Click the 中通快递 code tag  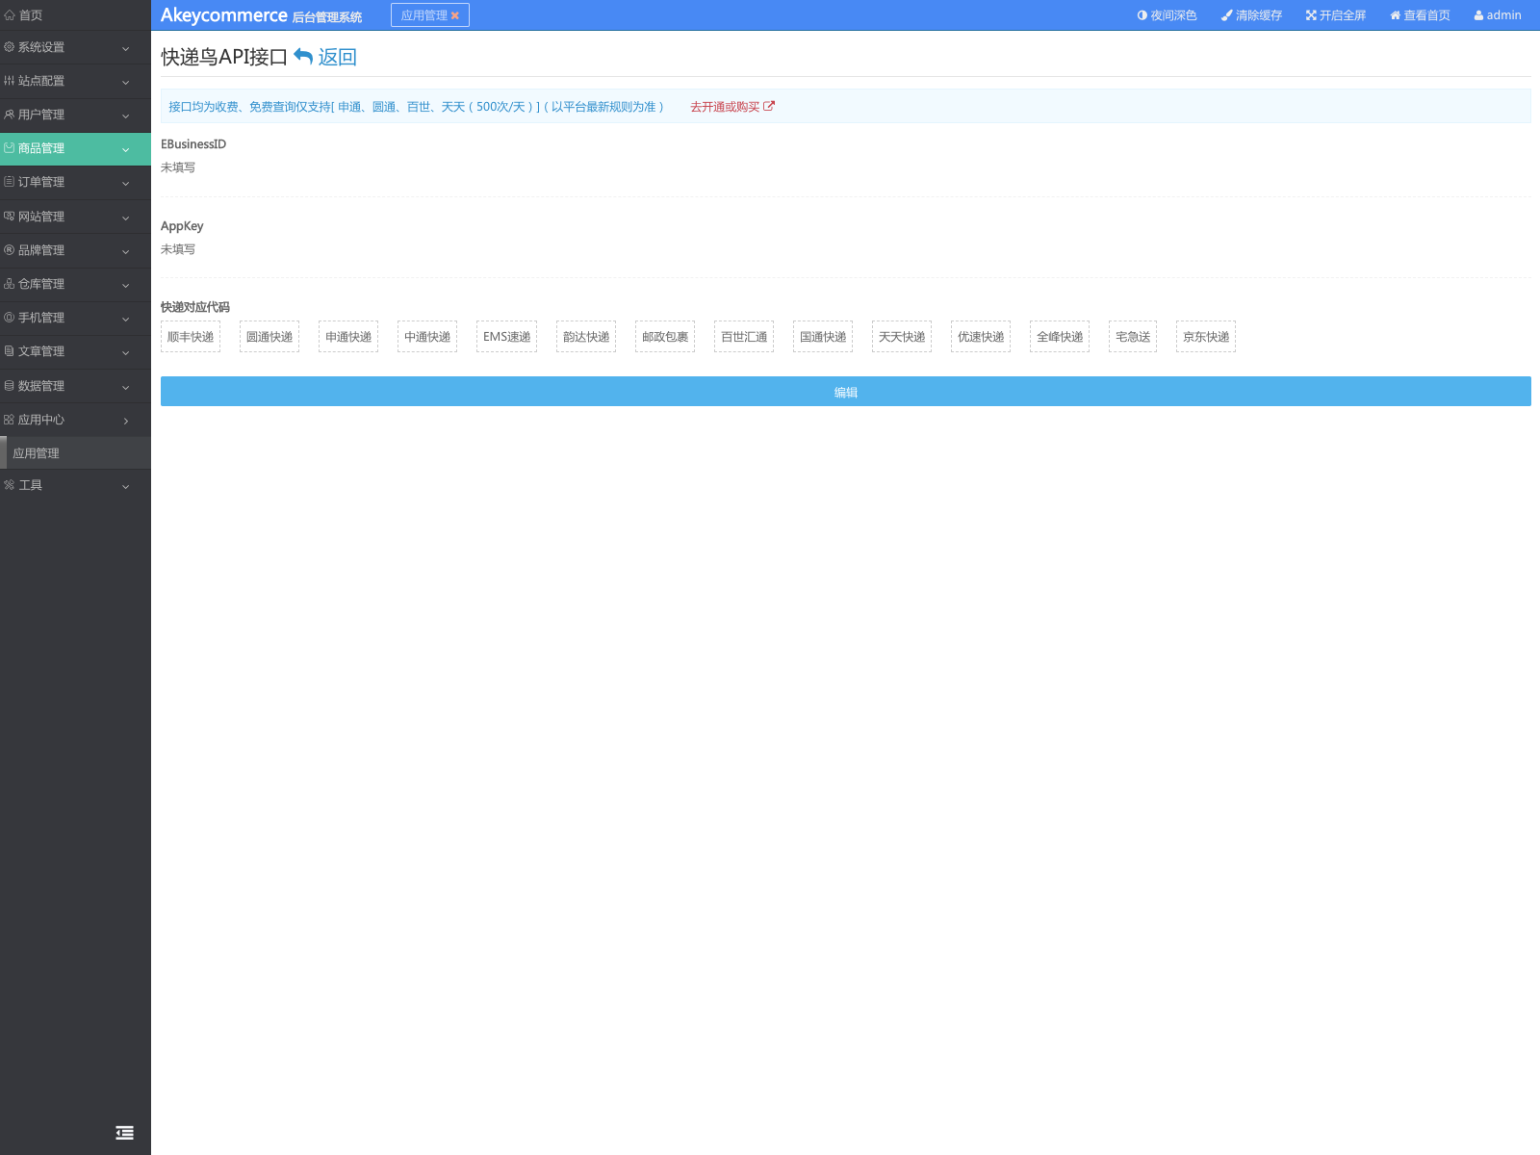(427, 337)
